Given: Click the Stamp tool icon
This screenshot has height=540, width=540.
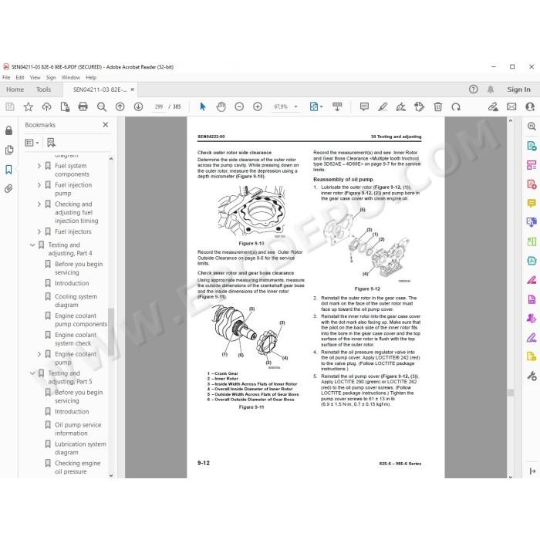Looking at the screenshot, I should (x=420, y=106).
